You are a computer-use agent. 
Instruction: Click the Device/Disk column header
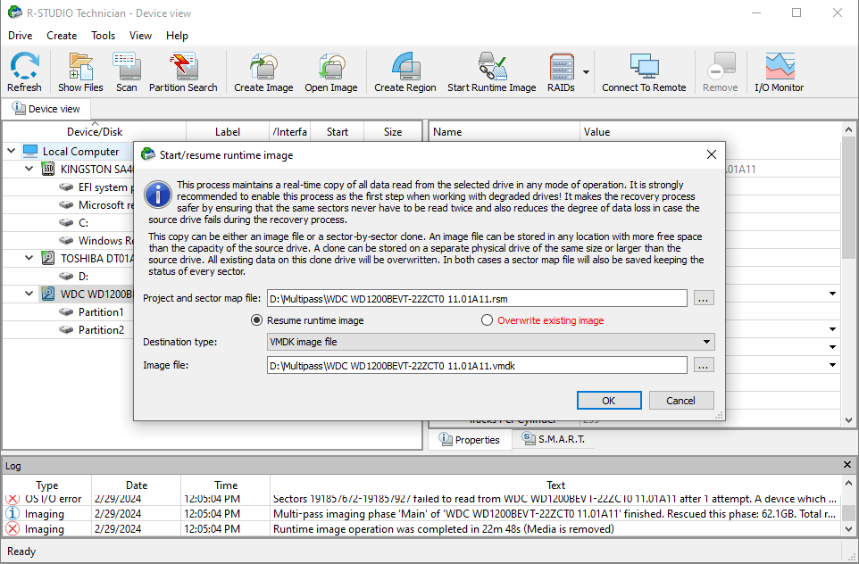click(x=95, y=132)
